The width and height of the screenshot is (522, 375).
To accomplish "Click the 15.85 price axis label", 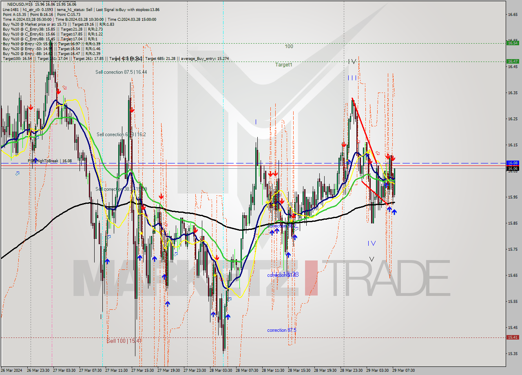I will tap(513, 223).
